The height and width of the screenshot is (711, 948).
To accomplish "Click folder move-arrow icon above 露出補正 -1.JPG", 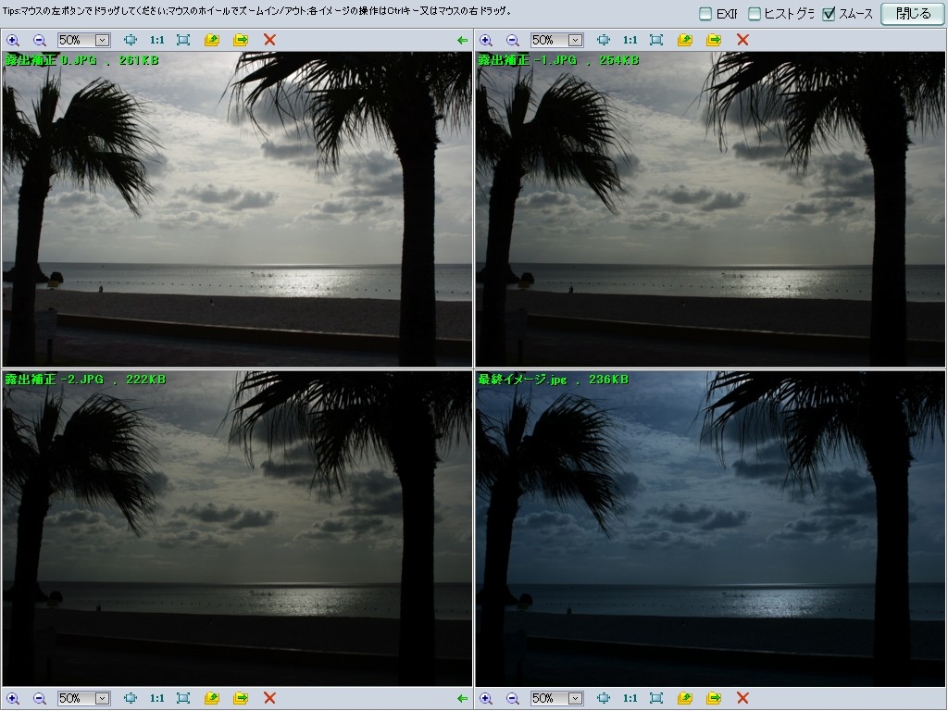I will tap(714, 40).
